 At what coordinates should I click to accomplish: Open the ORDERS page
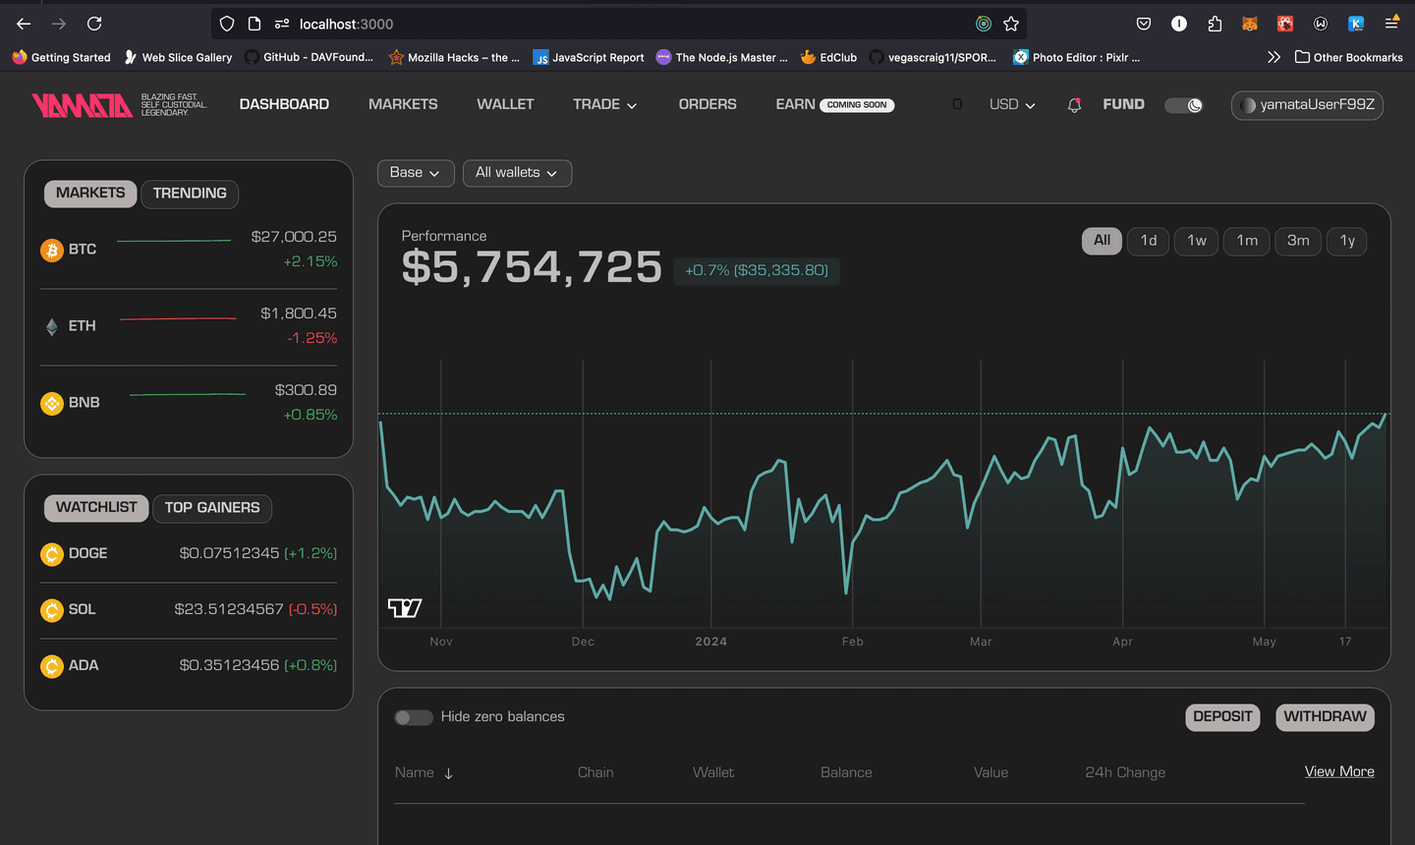(x=707, y=104)
